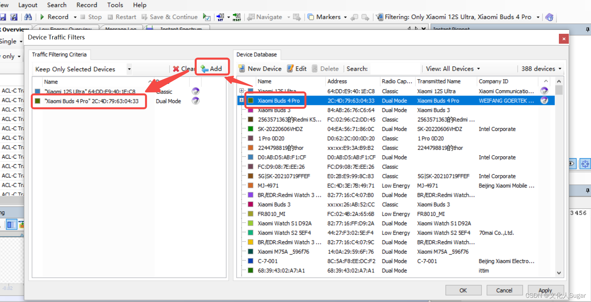
Task: Click the device filter icon at toolbar end
Action: pos(549,17)
